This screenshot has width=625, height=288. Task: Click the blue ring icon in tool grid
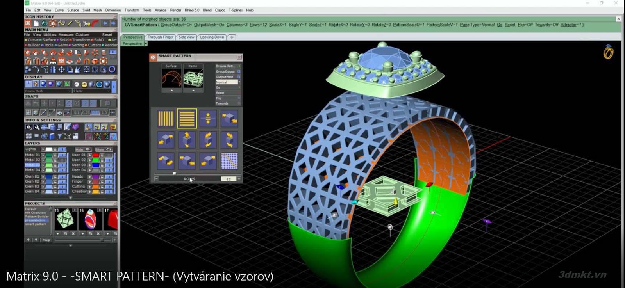tap(112, 69)
